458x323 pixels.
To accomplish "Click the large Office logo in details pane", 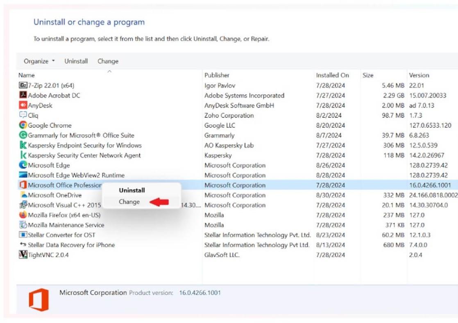I will point(39,299).
